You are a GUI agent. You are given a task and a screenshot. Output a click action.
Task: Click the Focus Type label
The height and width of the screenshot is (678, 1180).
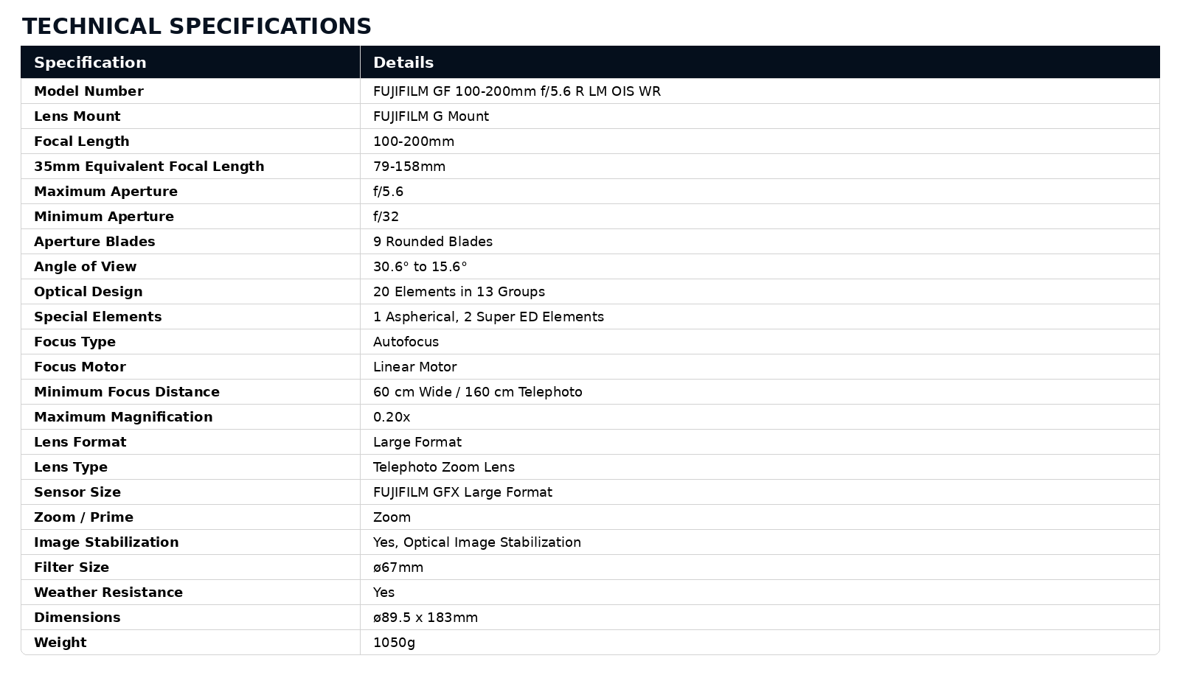tap(74, 342)
